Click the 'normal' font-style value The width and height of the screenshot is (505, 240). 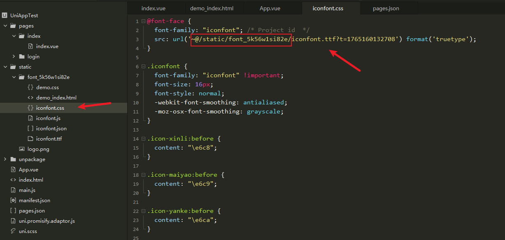click(210, 93)
